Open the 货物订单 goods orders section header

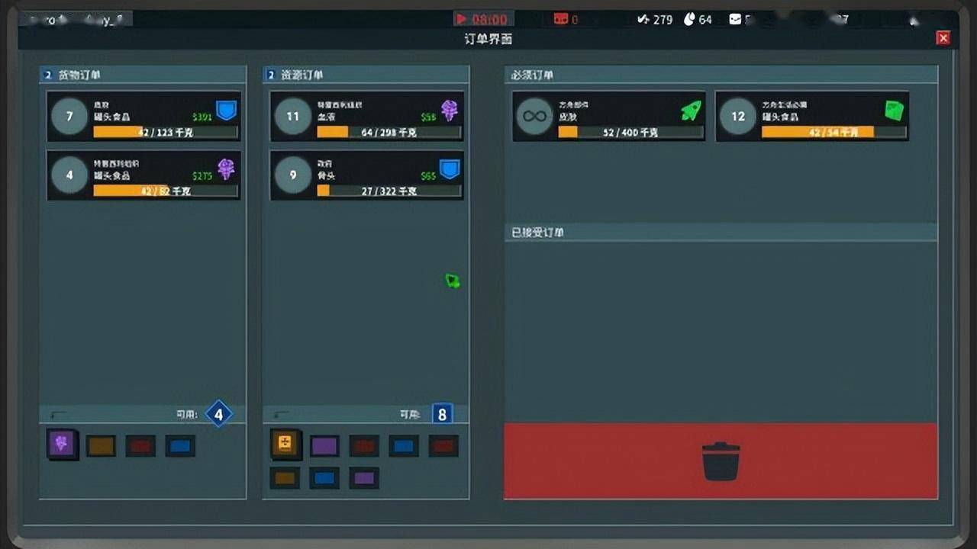(79, 75)
